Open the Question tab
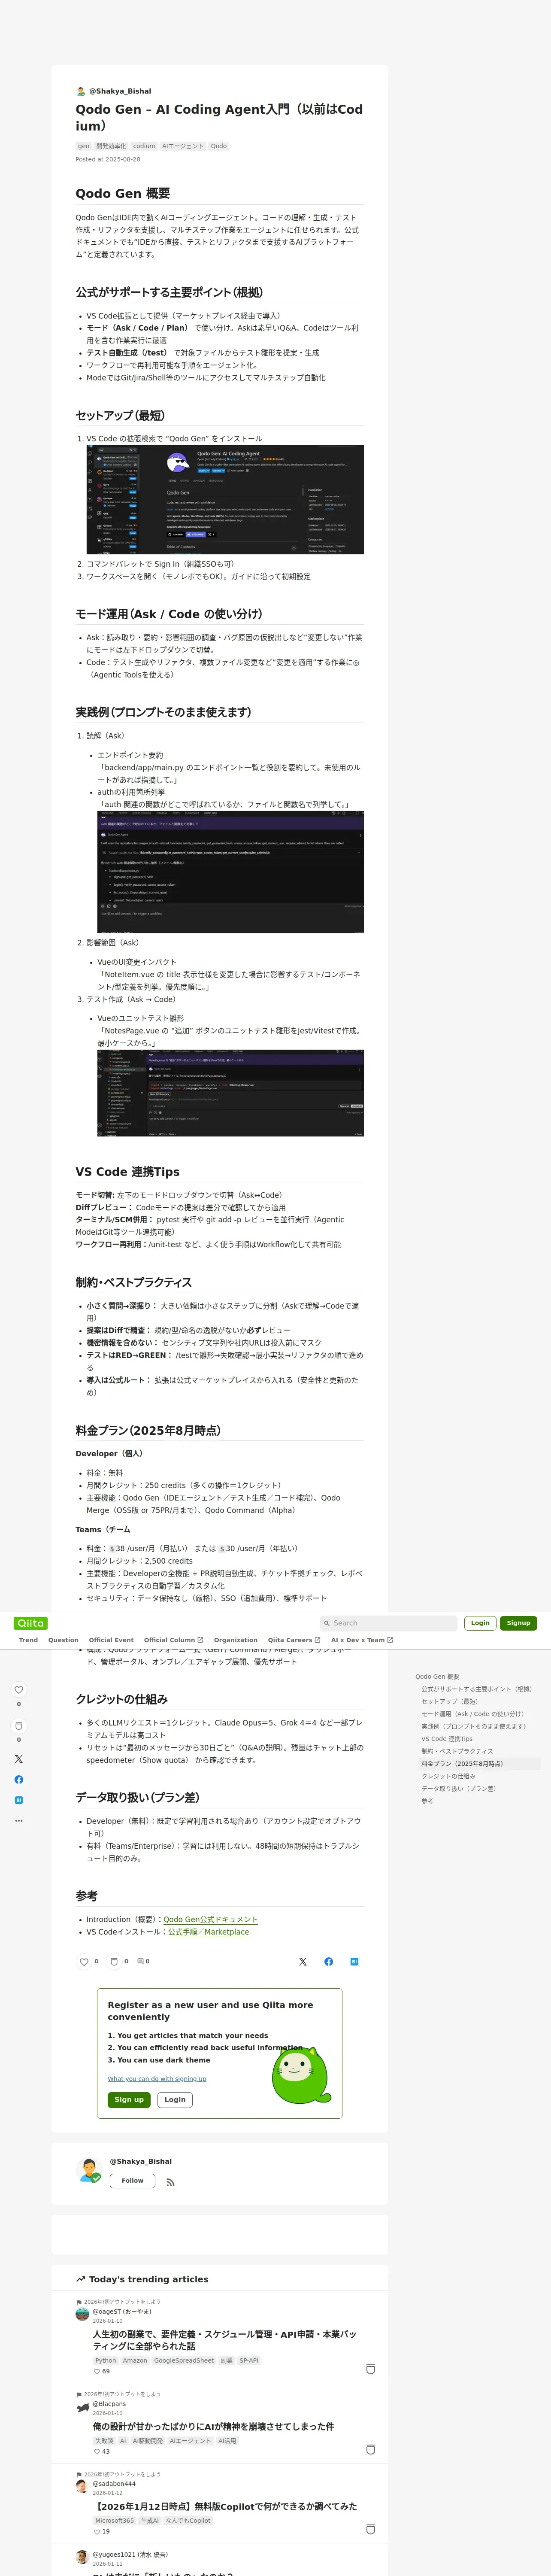551x2576 pixels. [x=63, y=1640]
